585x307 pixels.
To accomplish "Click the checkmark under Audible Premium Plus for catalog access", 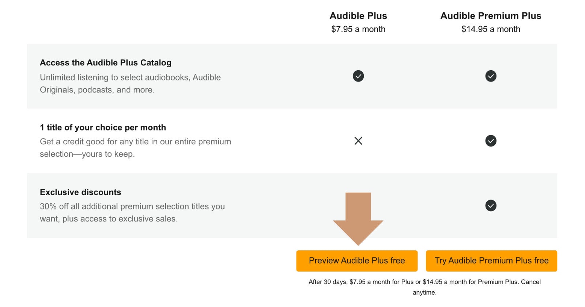I will 491,76.
